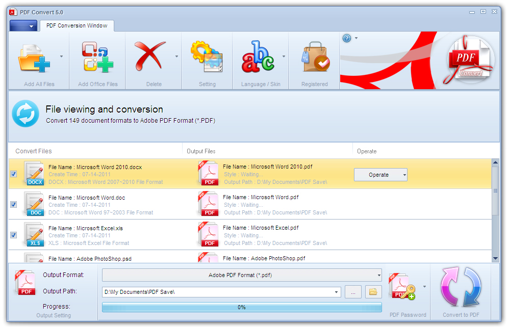The height and width of the screenshot is (328, 509).
Task: Click the Output Files column header
Action: coord(201,151)
